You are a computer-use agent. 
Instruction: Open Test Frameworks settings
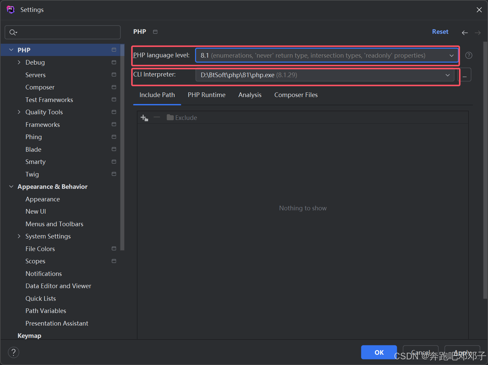(x=49, y=100)
